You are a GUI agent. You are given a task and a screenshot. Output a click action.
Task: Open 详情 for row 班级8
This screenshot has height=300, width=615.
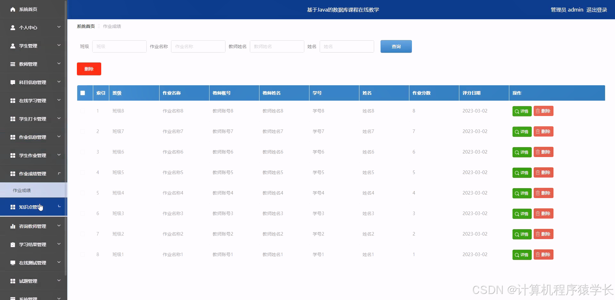point(522,111)
